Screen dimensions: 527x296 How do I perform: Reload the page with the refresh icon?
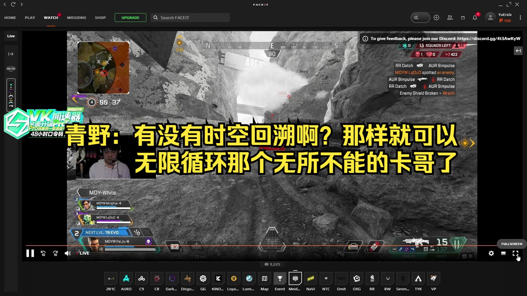[13, 4]
